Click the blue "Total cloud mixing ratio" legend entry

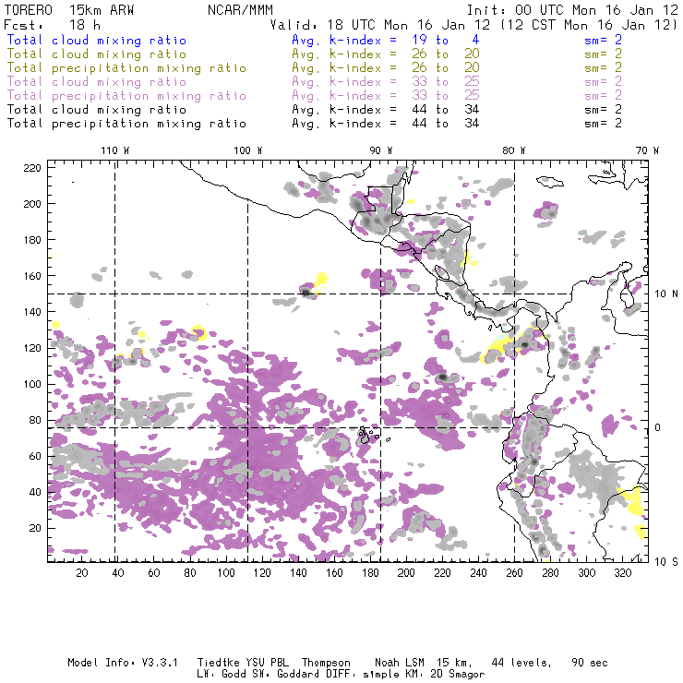(97, 40)
